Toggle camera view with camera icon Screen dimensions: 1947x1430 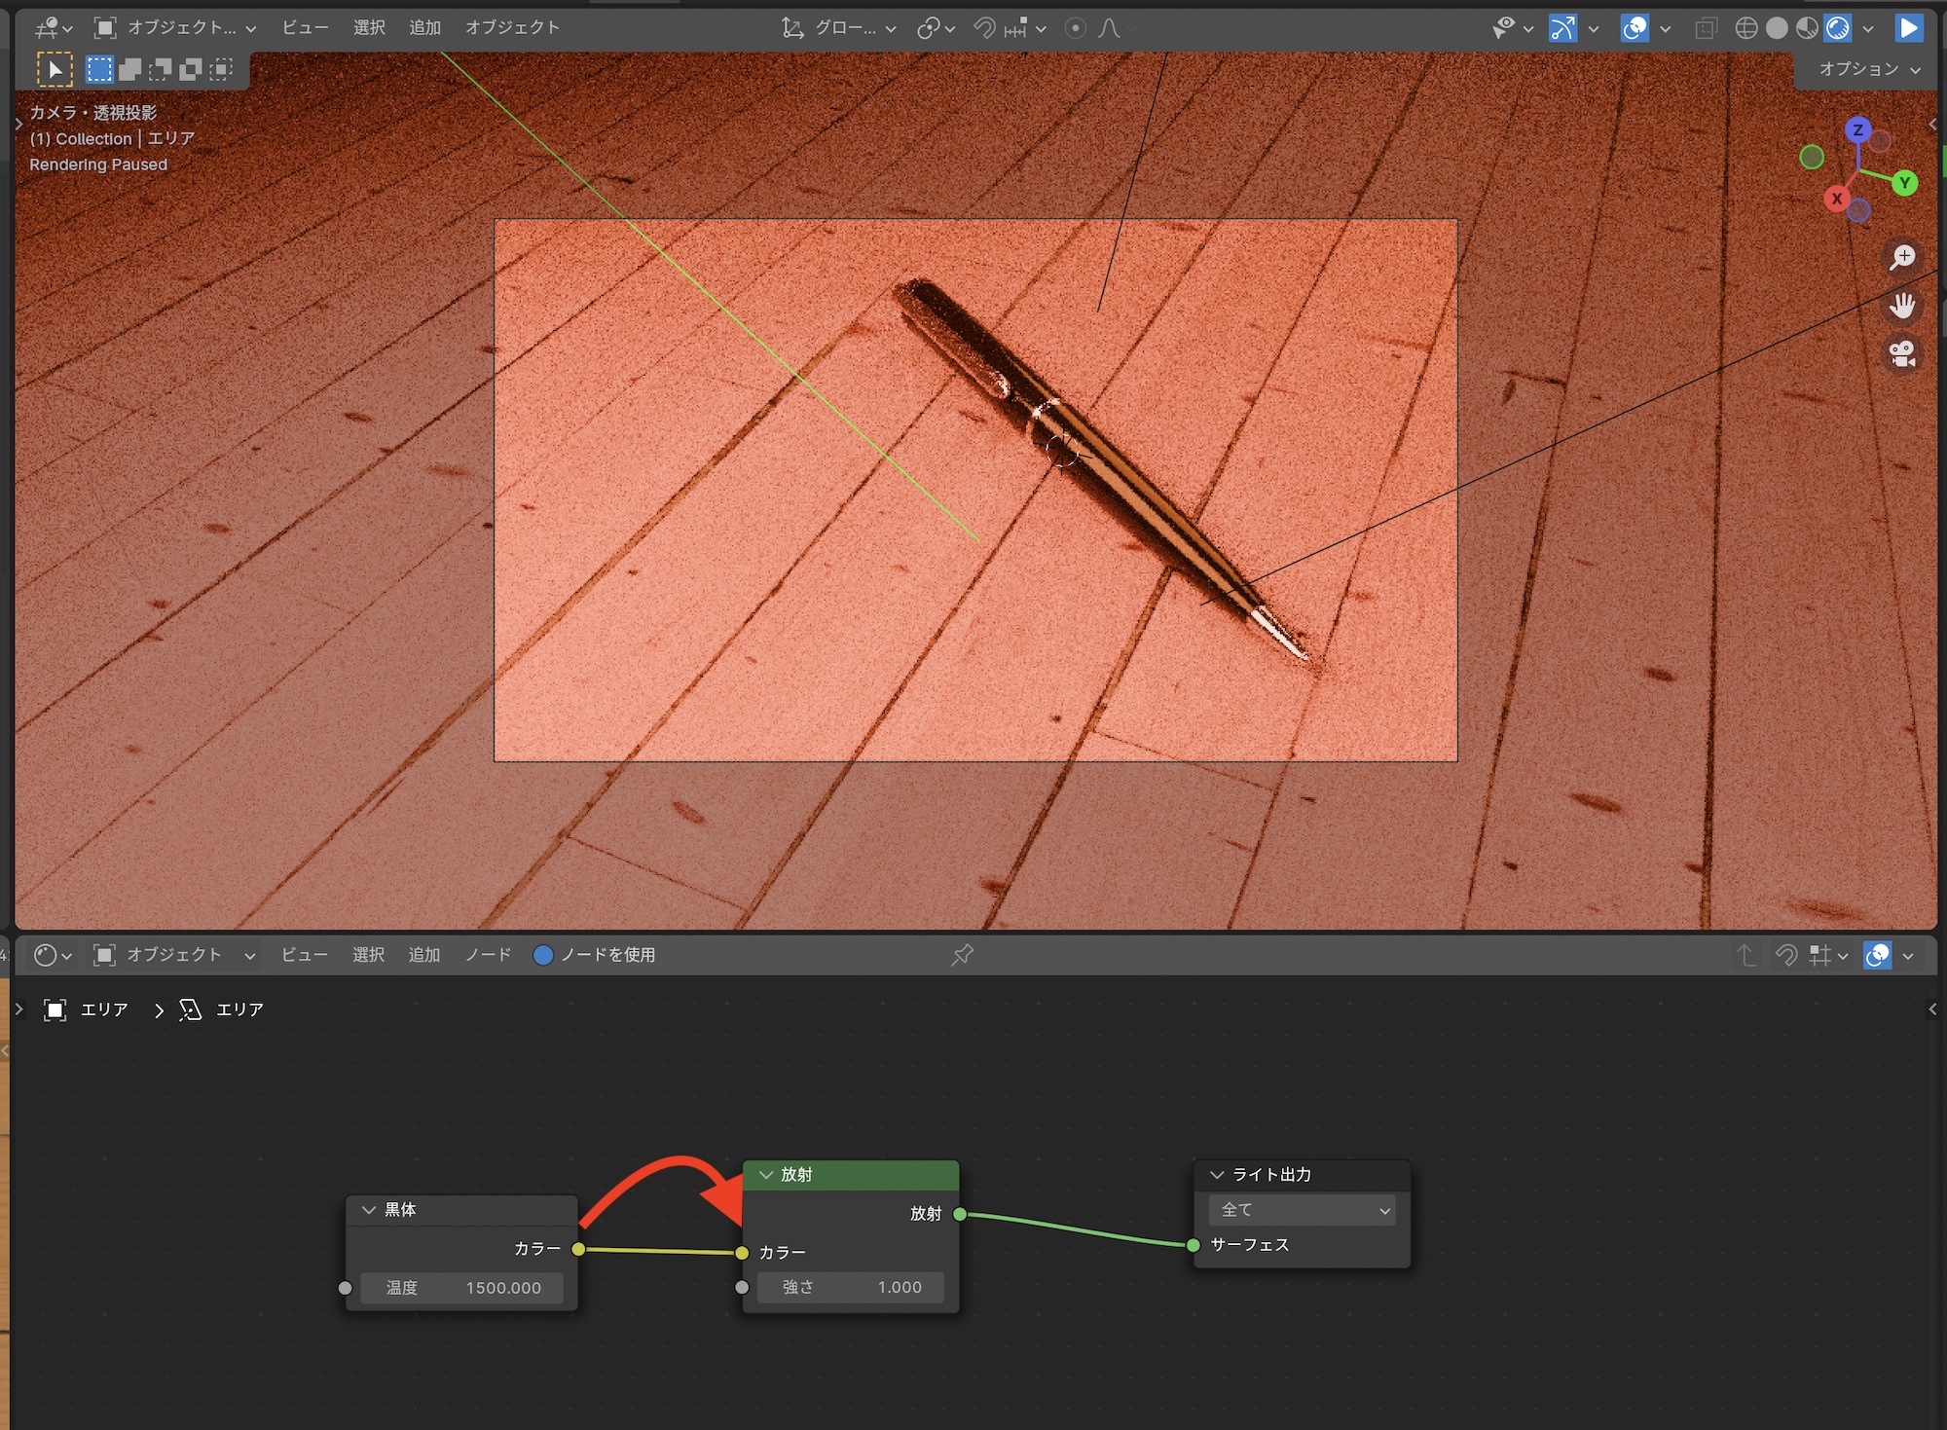click(1902, 353)
